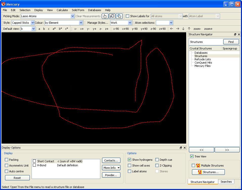242x190 pixels.
Task: Enable the Show Labels for checkbox
Action: 128,16
